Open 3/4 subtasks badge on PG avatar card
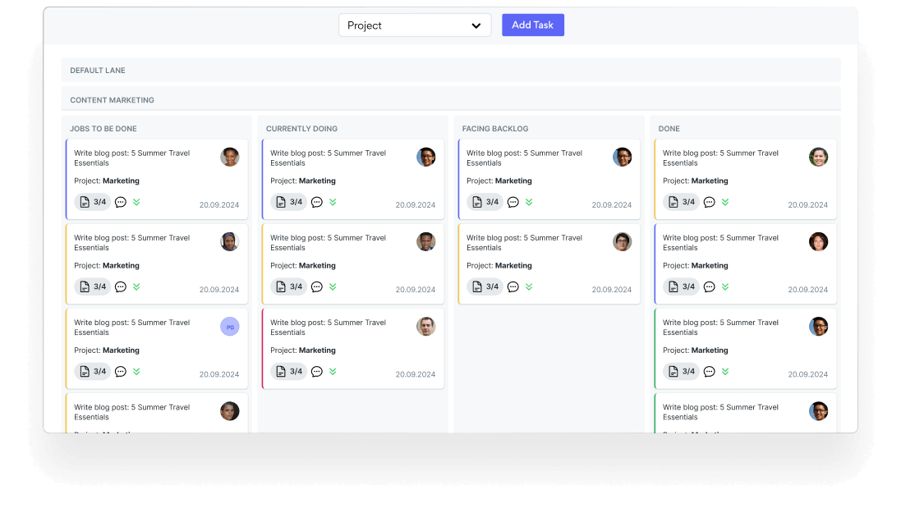This screenshot has height=513, width=901. coord(93,372)
